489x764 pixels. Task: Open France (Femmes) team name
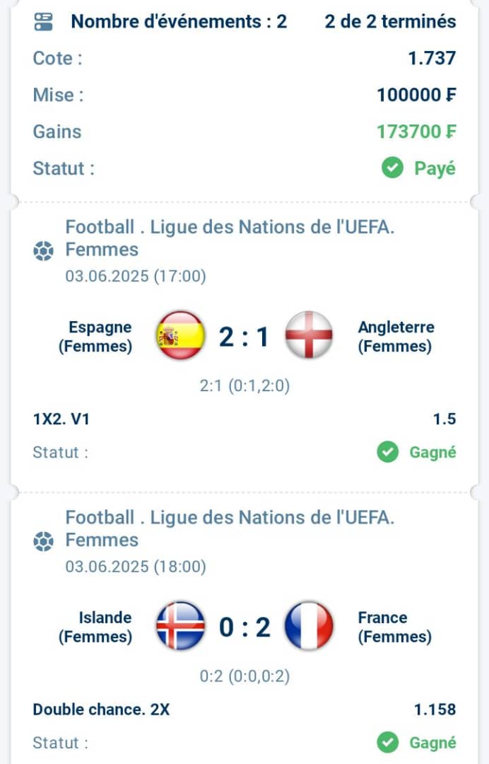tap(394, 627)
